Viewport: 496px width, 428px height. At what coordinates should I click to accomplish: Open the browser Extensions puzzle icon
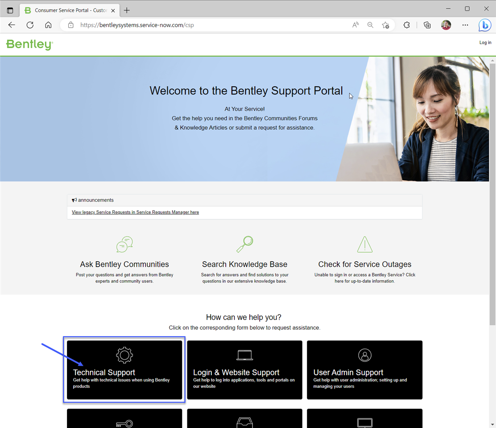pyautogui.click(x=407, y=25)
